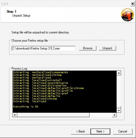The height and width of the screenshot is (138, 136).
Task: Click the log scroll down arrow
Action: tap(119, 110)
